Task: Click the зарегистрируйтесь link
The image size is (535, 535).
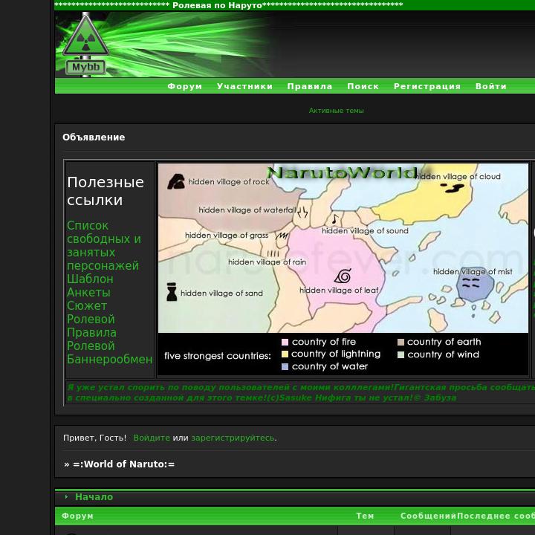Action: tap(233, 438)
